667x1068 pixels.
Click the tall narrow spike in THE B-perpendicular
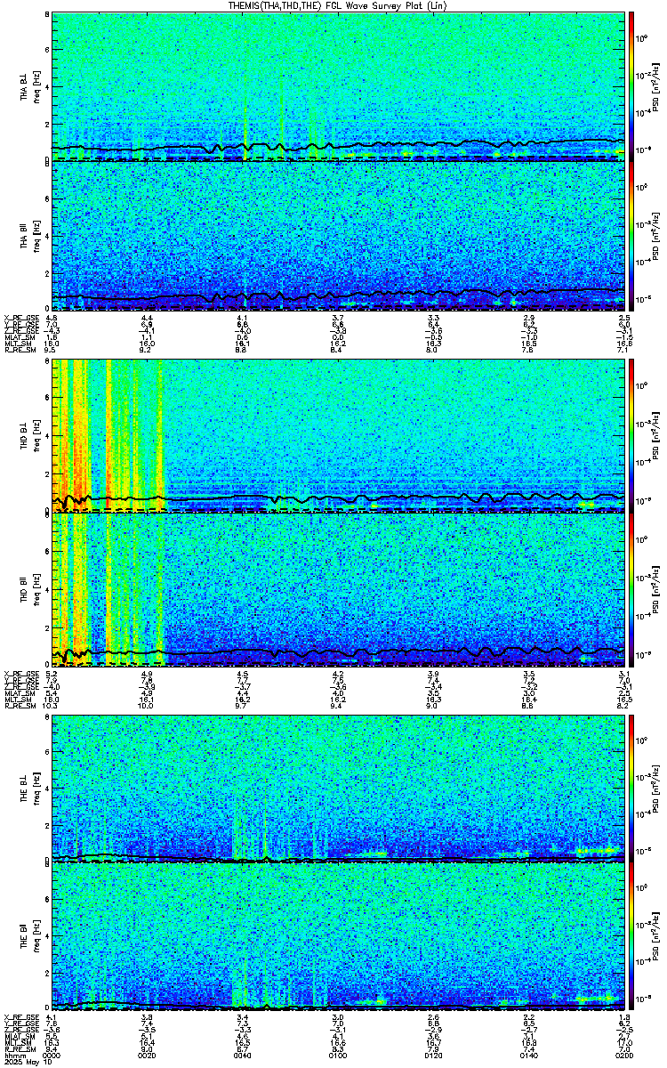point(266,819)
